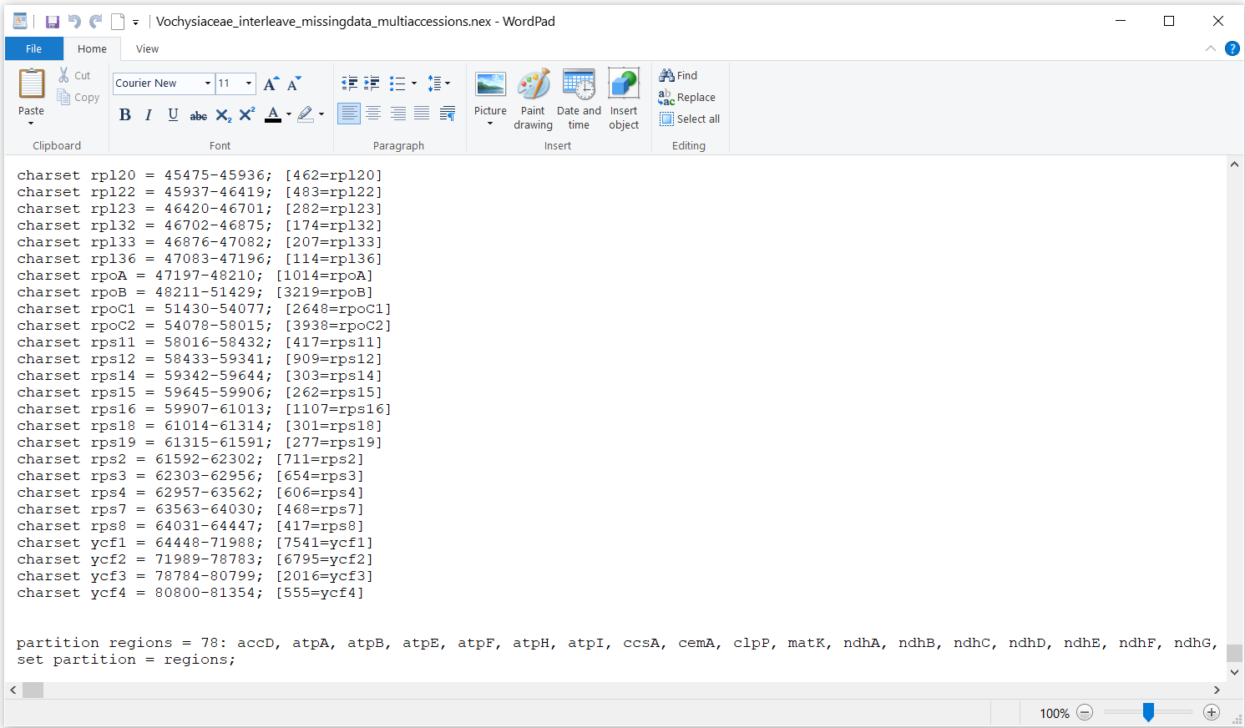This screenshot has height=728, width=1245.
Task: Open the highlight color dropdown arrow
Action: click(x=321, y=114)
